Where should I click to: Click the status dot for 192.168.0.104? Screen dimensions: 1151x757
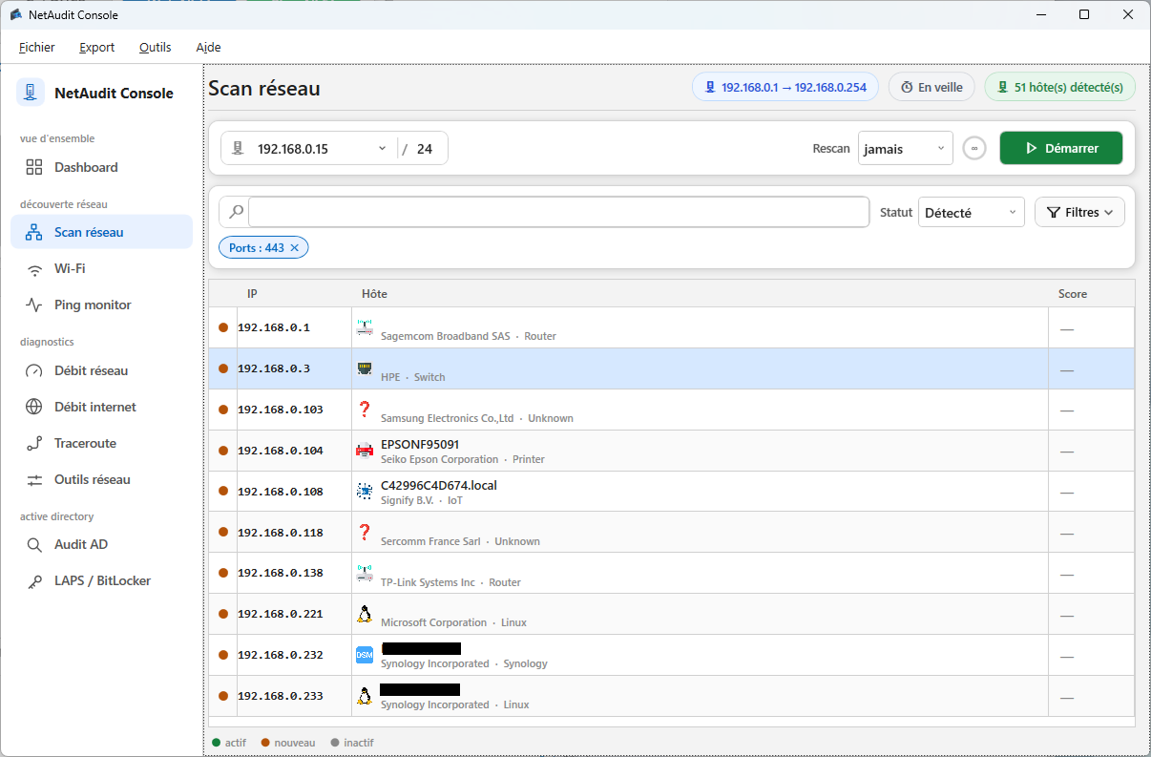pyautogui.click(x=223, y=451)
